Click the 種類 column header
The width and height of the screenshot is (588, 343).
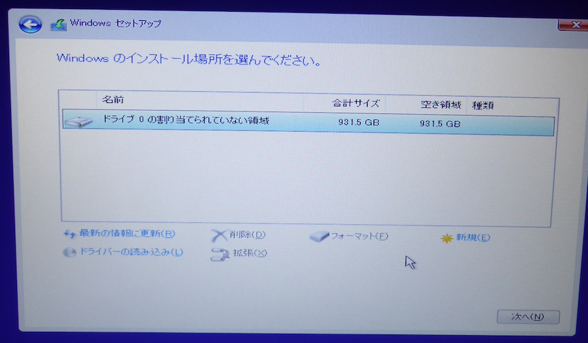483,106
